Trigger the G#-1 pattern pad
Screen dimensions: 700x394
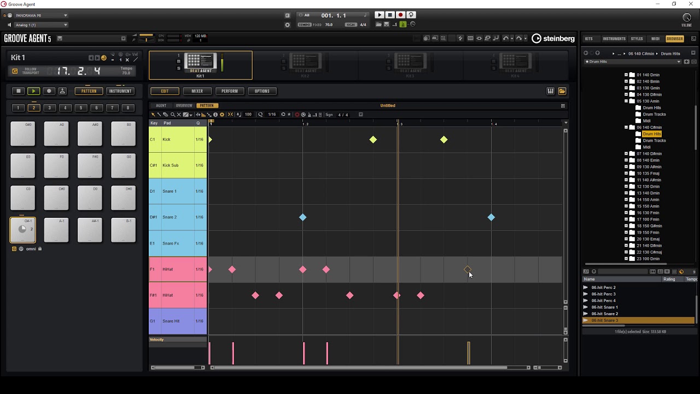tap(22, 230)
